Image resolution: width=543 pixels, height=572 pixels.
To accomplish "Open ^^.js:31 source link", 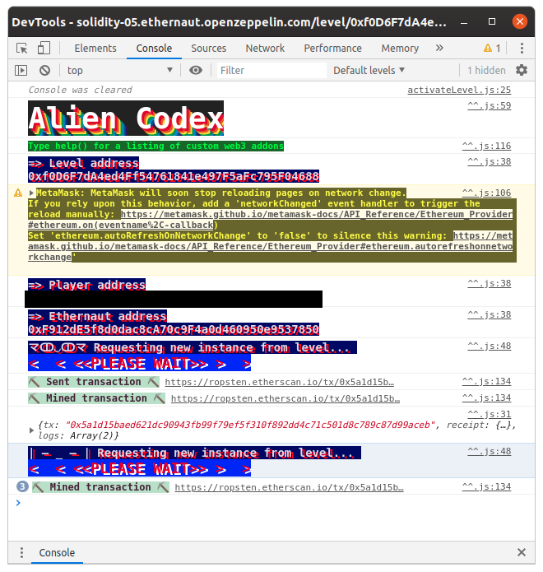I will [489, 414].
